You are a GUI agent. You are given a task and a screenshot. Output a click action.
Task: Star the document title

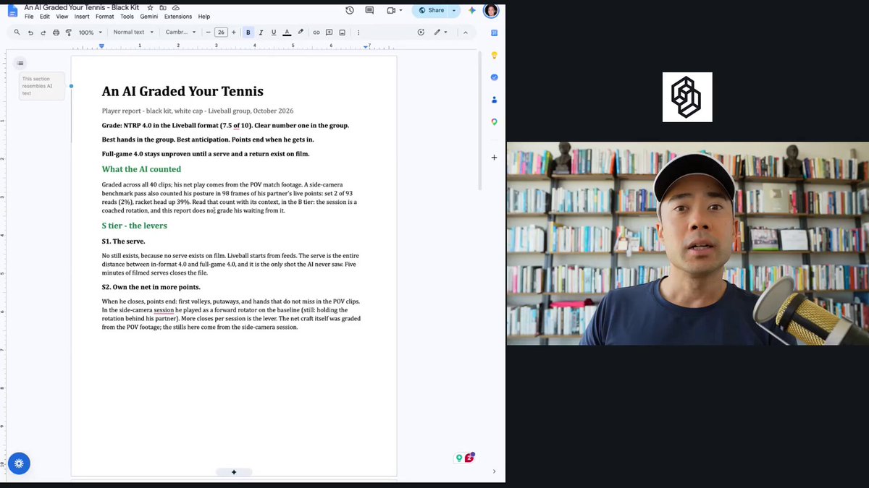point(150,7)
